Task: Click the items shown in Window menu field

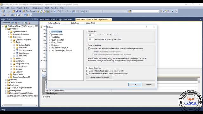Action: (91, 35)
